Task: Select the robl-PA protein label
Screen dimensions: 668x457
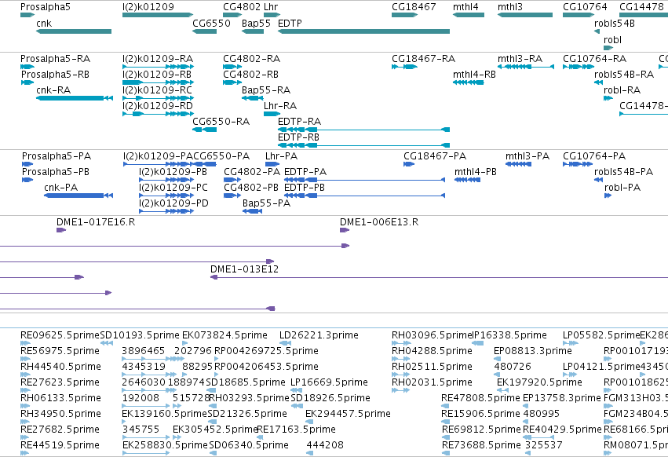Action: click(x=622, y=188)
